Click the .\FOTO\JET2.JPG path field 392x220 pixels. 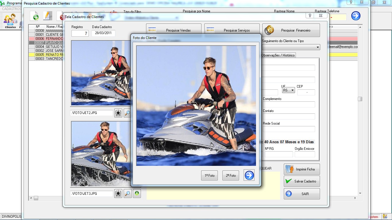(92, 113)
